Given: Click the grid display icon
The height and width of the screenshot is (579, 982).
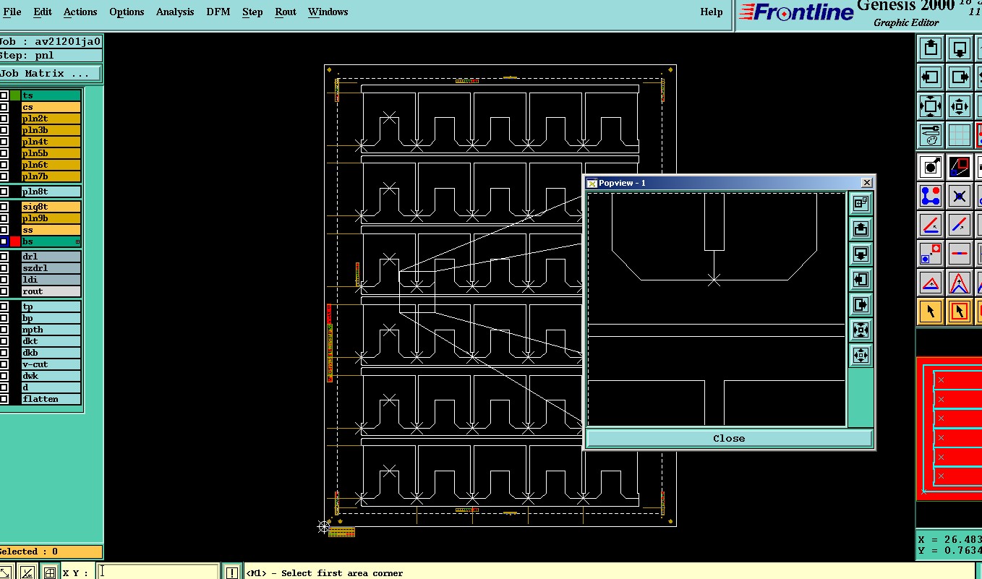Looking at the screenshot, I should click(x=959, y=134).
